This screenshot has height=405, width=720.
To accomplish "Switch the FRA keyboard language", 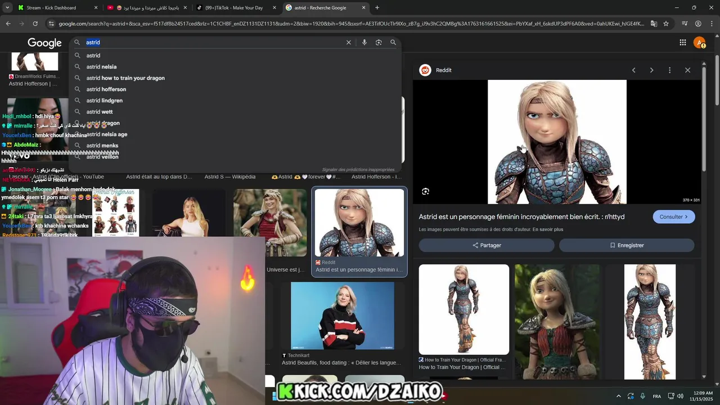I will click(x=656, y=397).
